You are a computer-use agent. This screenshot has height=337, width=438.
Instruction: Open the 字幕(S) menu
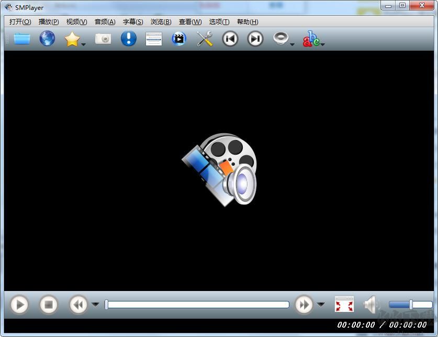click(x=133, y=22)
